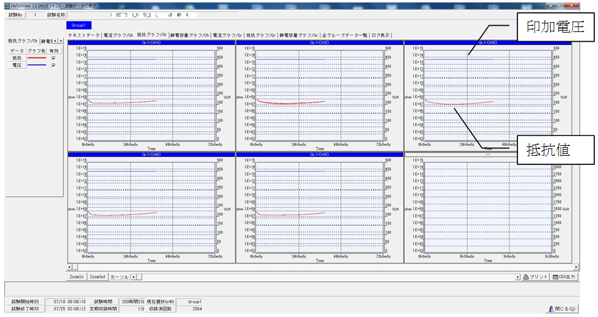Click the 閉じる(C) close button

[562, 308]
